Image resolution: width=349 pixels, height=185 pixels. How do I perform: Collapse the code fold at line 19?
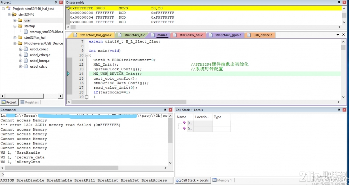click(87, 97)
